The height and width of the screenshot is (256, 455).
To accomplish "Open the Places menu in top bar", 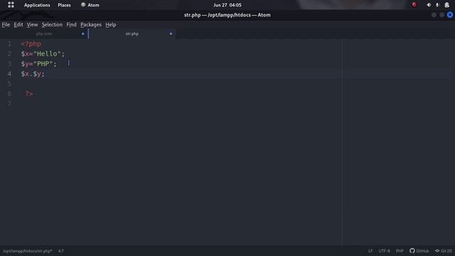I will (64, 5).
